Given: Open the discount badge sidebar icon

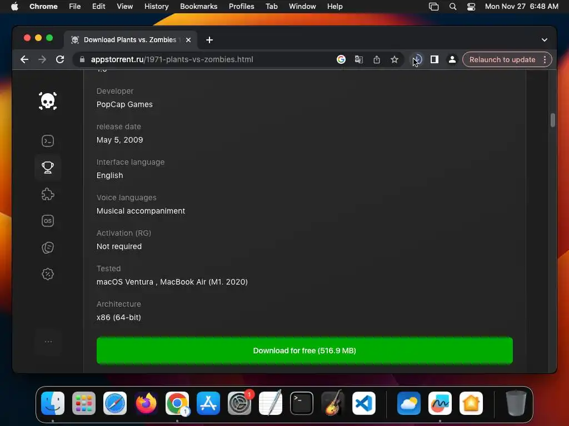Looking at the screenshot, I should pyautogui.click(x=48, y=274).
